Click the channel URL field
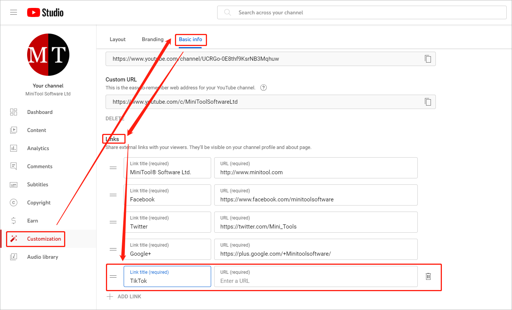Viewport: 512px width, 310px height. [x=271, y=59]
